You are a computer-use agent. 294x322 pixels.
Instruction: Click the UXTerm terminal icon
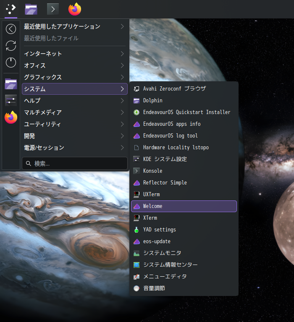[x=136, y=195]
